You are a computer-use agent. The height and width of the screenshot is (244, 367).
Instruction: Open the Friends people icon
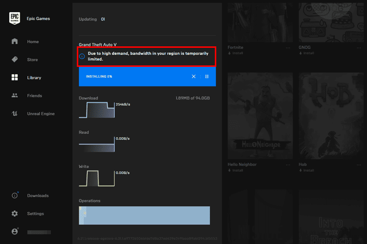(x=15, y=95)
